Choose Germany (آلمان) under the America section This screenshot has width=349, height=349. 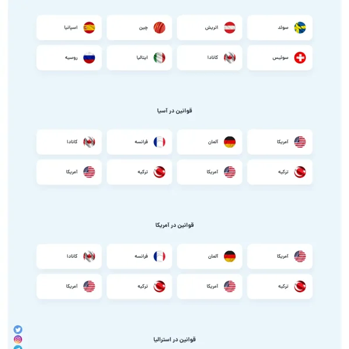point(209,256)
